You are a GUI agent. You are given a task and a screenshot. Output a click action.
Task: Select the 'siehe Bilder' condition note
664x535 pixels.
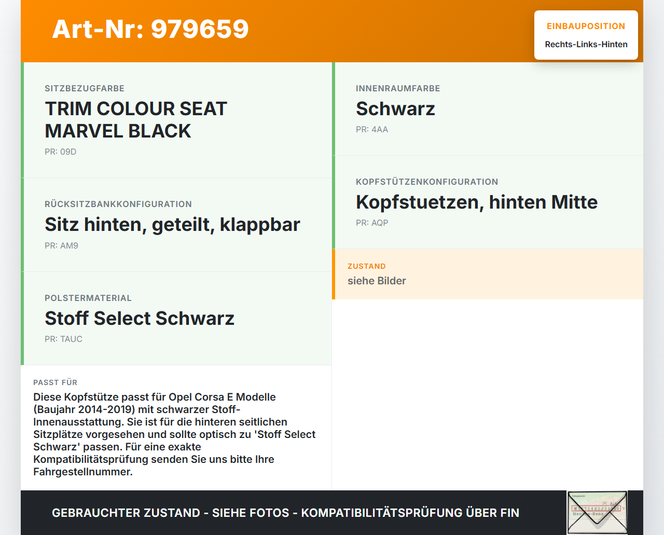tap(377, 281)
